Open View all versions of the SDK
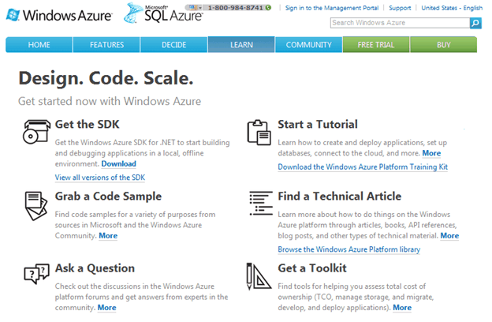 click(x=100, y=178)
